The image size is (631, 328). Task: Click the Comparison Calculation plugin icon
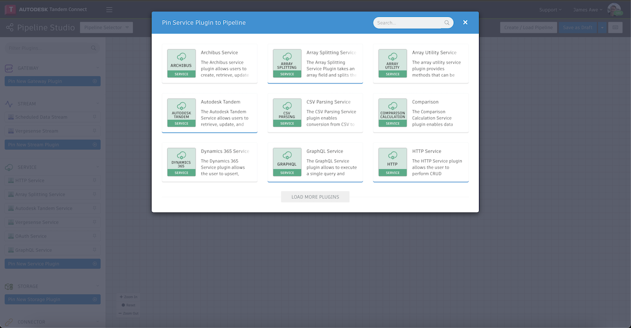(393, 112)
